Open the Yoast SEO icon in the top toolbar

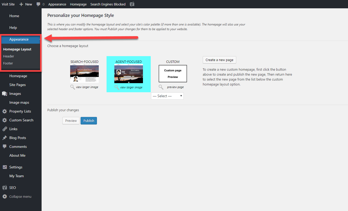pyautogui.click(x=132, y=4)
